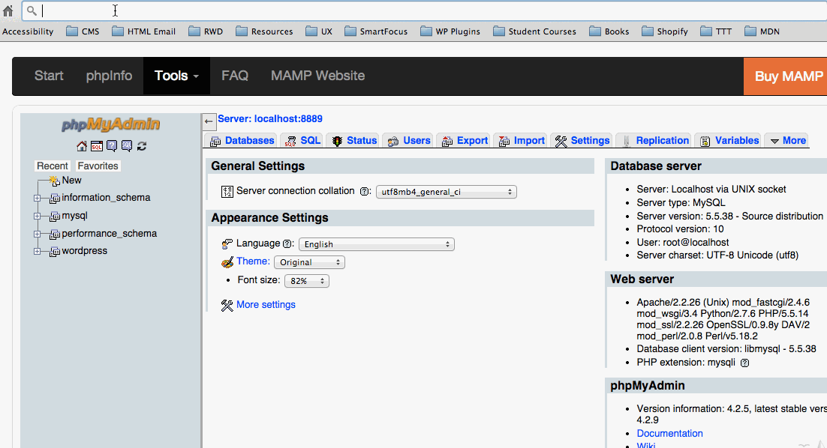Click the wordpress database icon
The width and height of the screenshot is (827, 448).
pos(54,252)
